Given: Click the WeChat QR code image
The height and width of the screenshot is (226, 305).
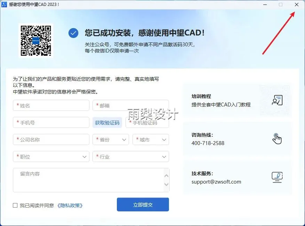Looking at the screenshot, I should [36, 41].
